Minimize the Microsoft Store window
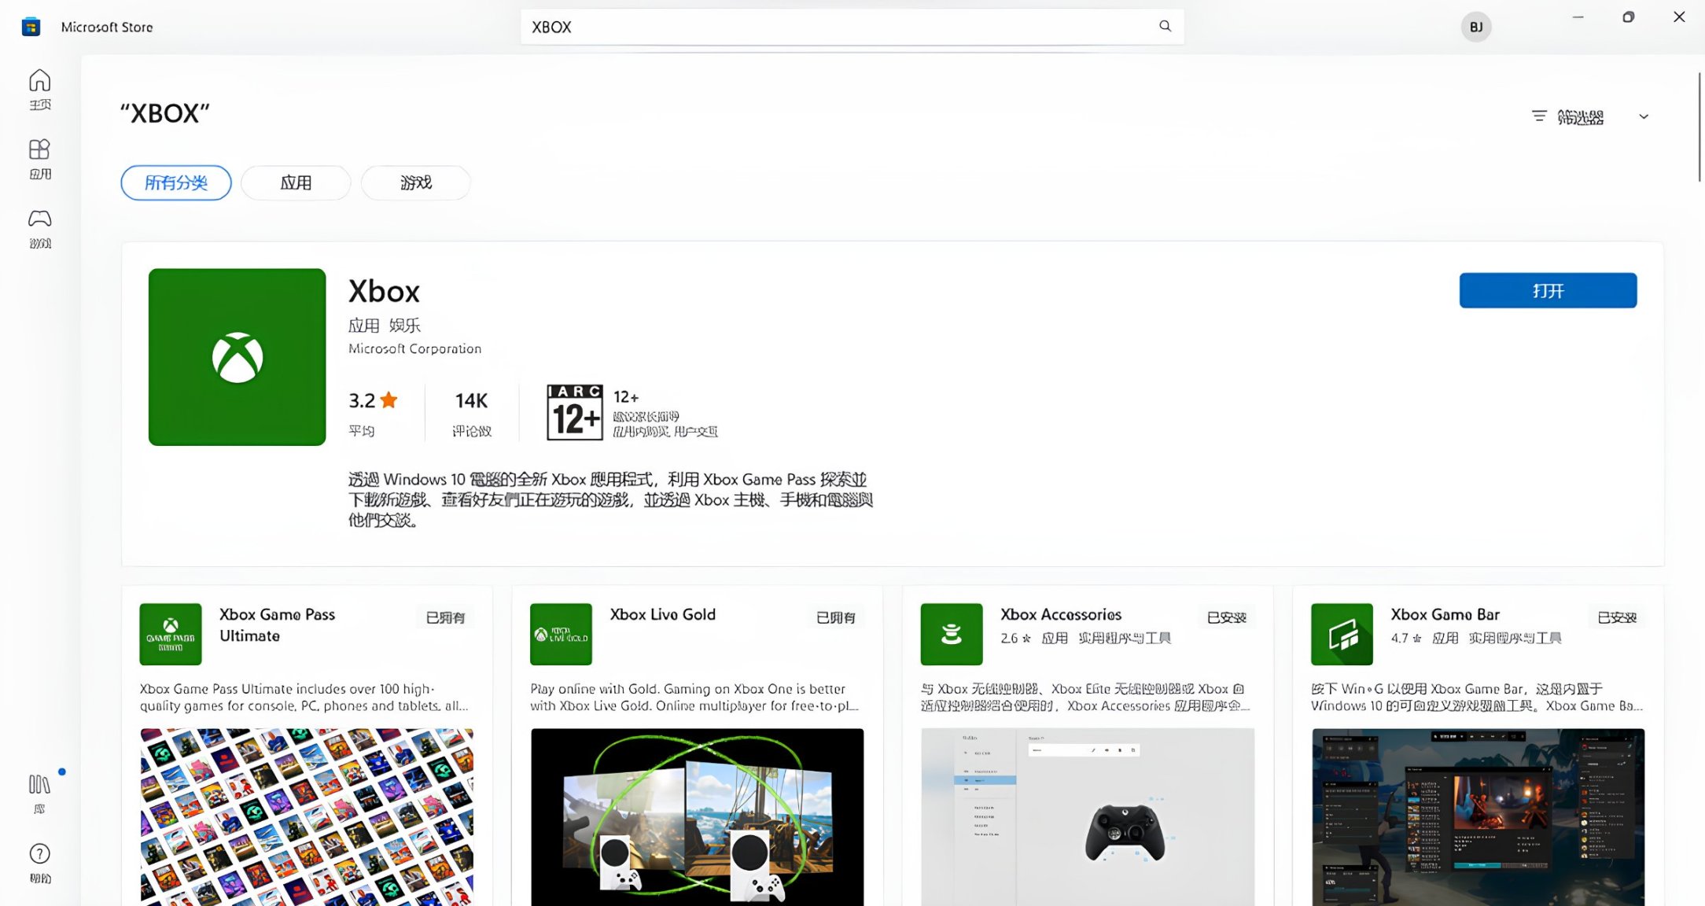This screenshot has height=906, width=1705. pos(1578,17)
